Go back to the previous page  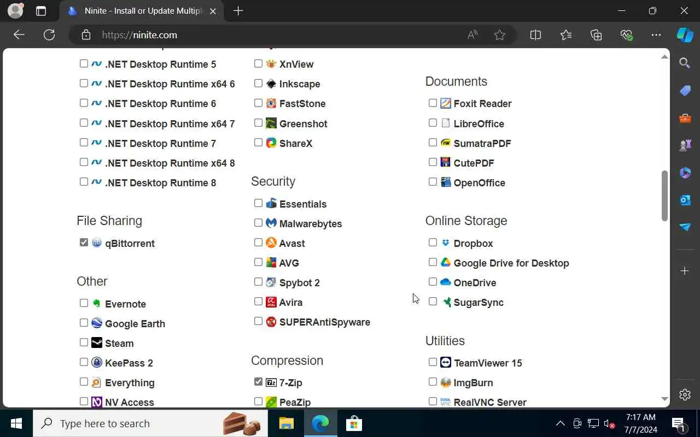pos(19,34)
